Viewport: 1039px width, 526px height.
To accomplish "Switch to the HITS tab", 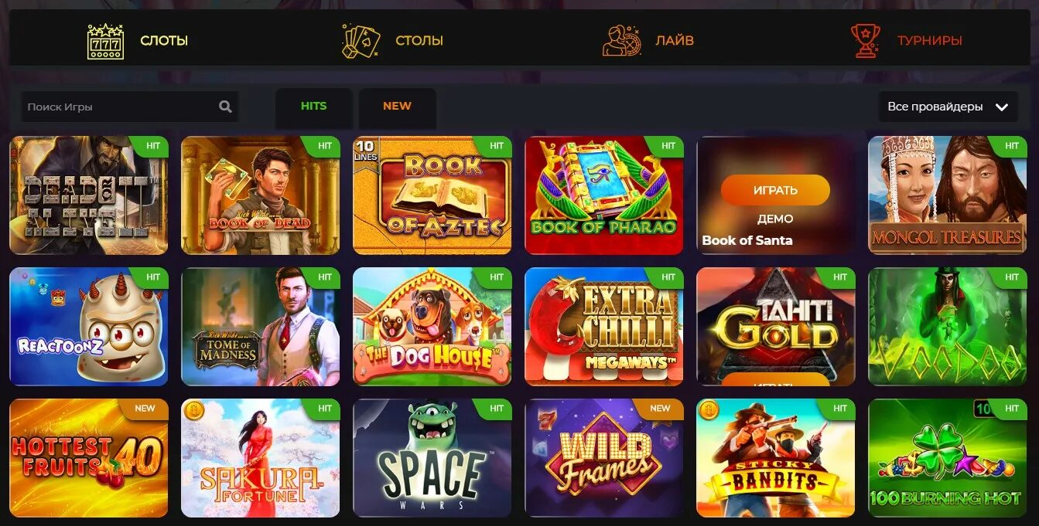I will (x=313, y=107).
